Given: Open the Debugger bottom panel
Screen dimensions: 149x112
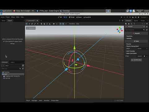Looking at the screenshot, I should [34, 100].
